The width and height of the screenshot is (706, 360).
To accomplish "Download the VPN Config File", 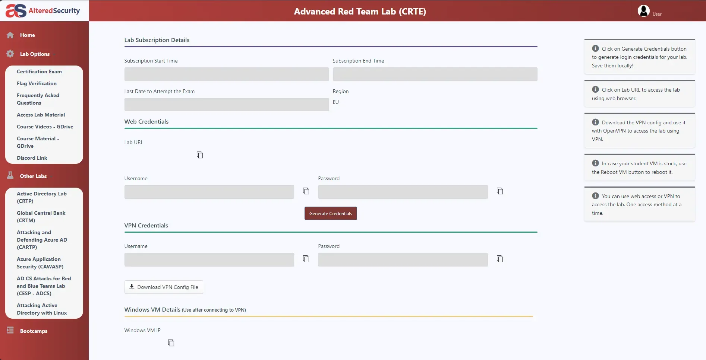I will [163, 287].
